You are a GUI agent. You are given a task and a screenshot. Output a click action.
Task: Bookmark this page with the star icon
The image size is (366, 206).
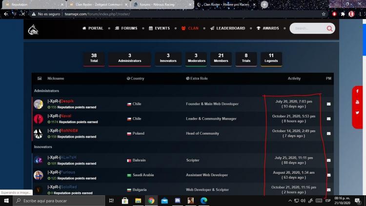pyautogui.click(x=324, y=14)
